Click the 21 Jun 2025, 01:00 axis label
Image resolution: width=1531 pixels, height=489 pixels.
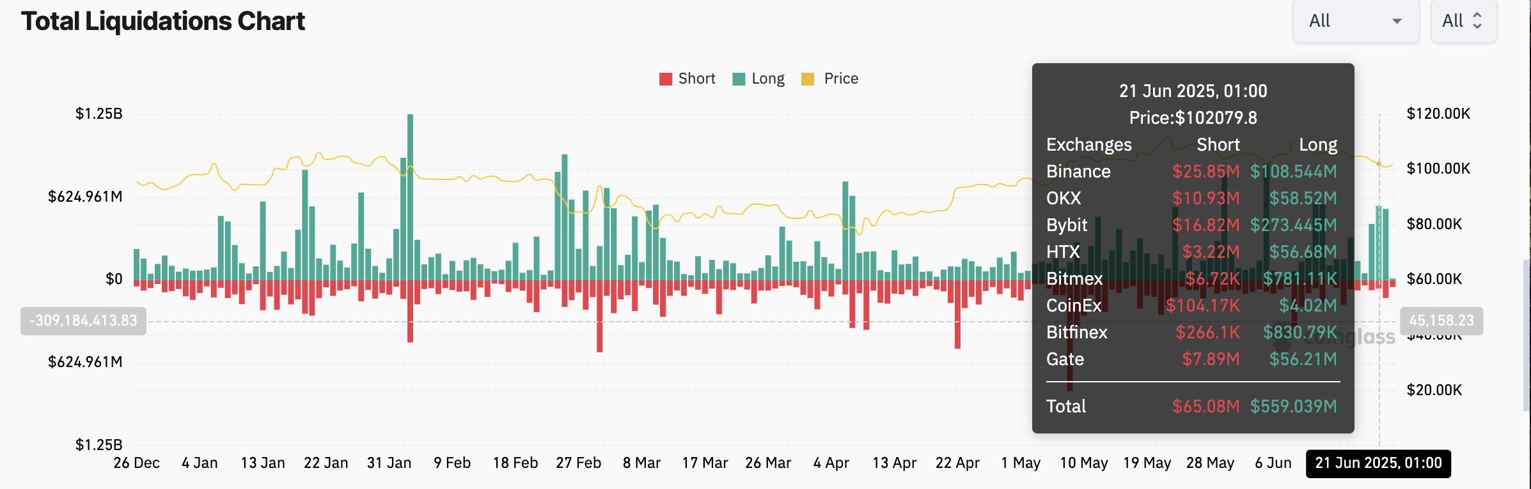pyautogui.click(x=1378, y=463)
